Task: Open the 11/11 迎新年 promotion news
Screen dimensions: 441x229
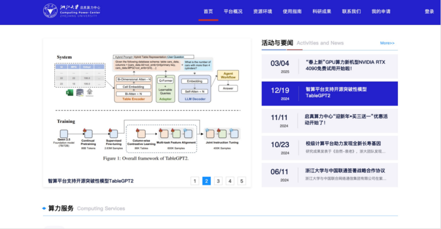Action: (329, 120)
